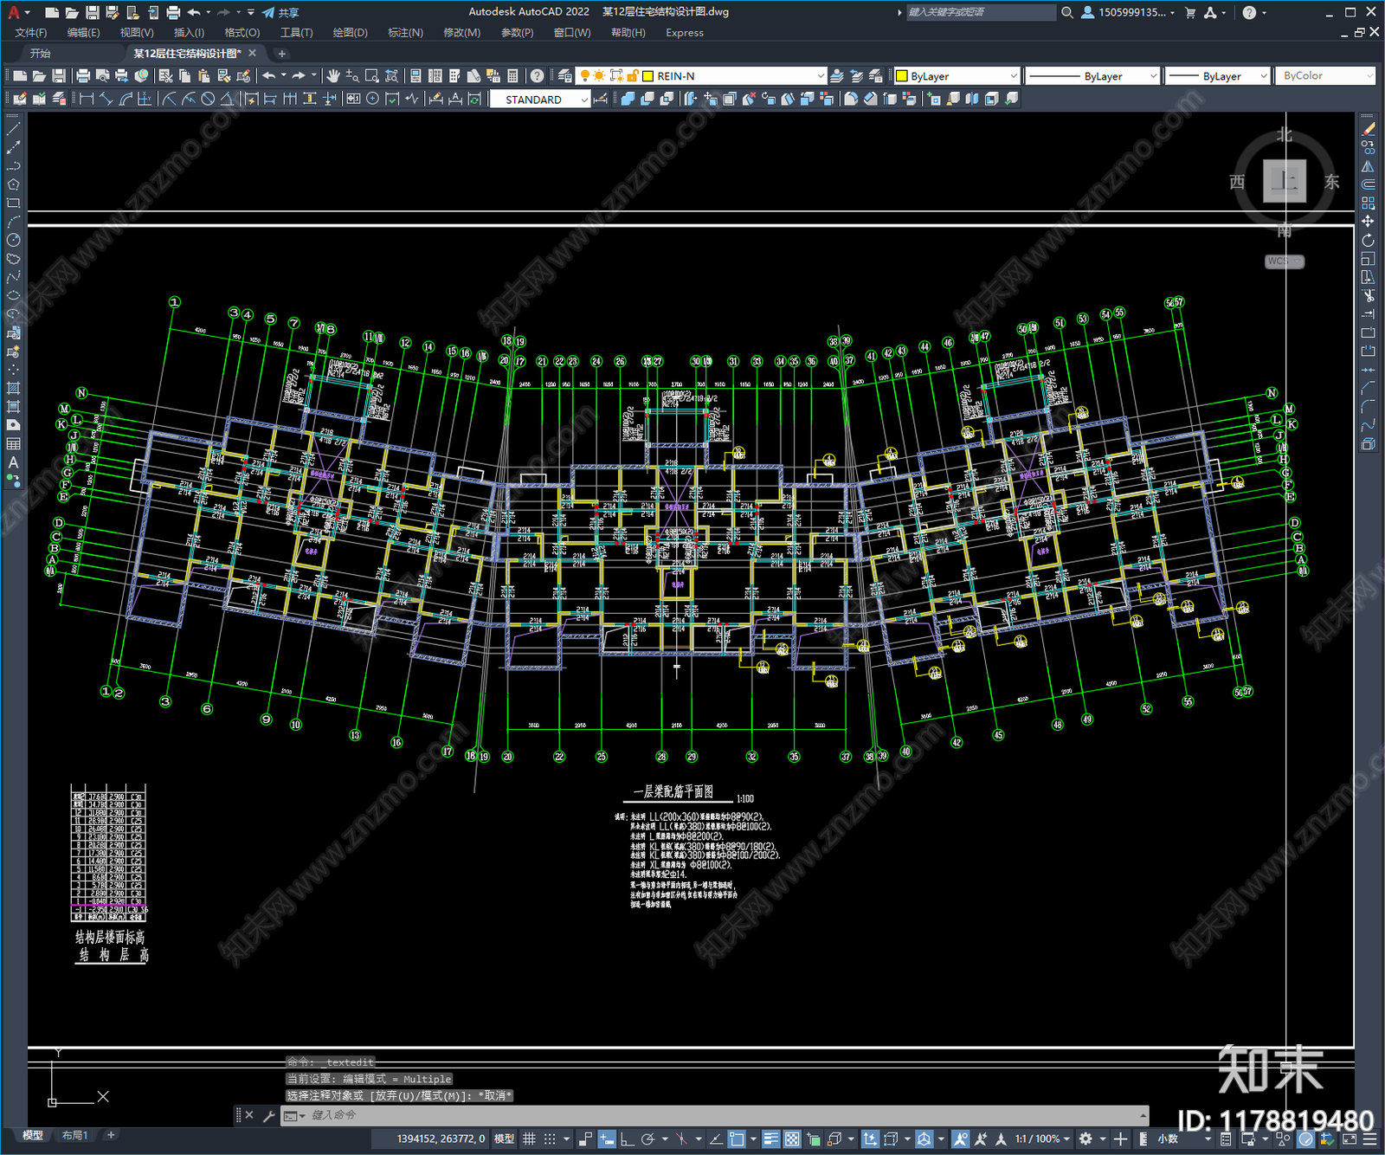Toggle the drawing grid display
The image size is (1385, 1155).
click(529, 1139)
